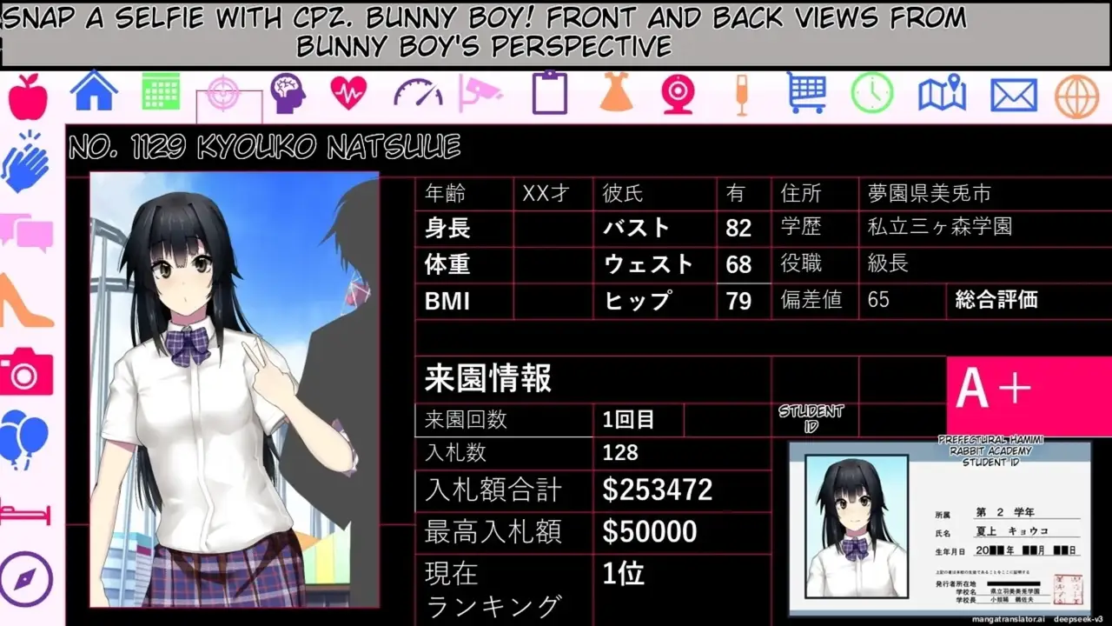Screen dimensions: 1112x626
Task: Click the 身長 height label
Action: (447, 229)
